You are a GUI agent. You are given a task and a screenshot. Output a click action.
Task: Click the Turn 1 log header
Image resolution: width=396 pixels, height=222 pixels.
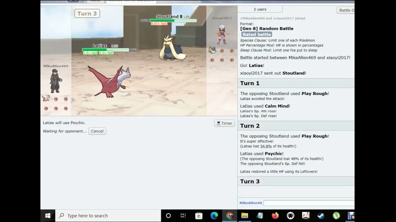click(x=296, y=83)
